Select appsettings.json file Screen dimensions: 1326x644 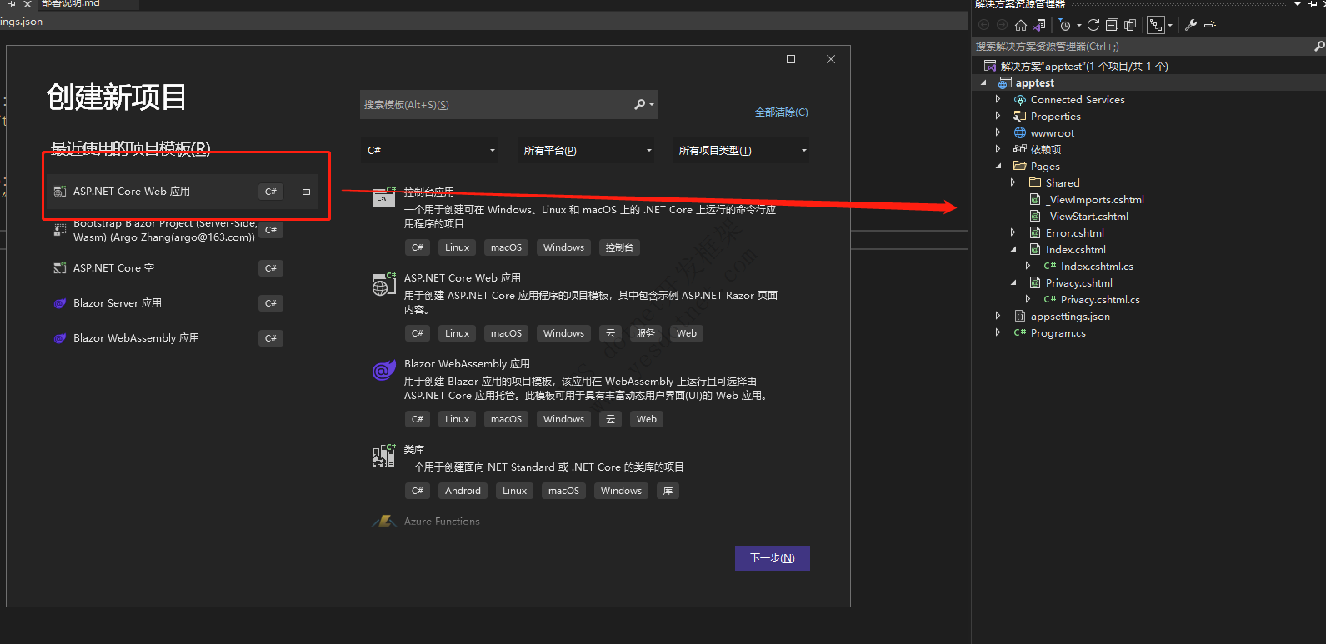[1070, 316]
